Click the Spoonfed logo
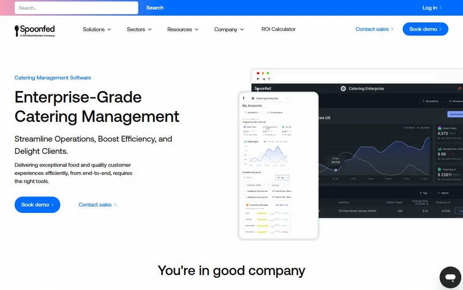This screenshot has height=290, width=463. click(35, 31)
